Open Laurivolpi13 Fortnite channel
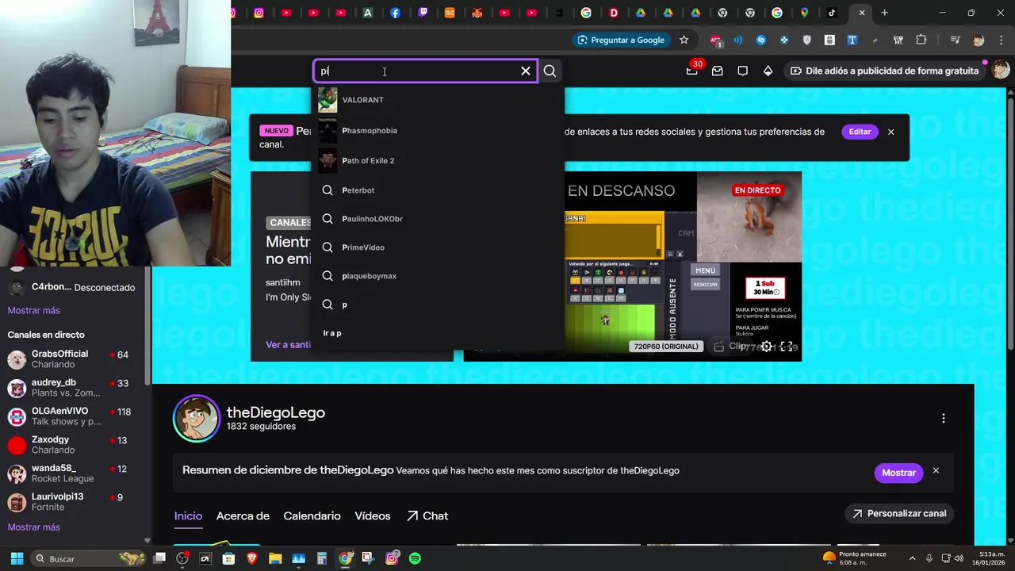This screenshot has height=571, width=1015. point(73,502)
